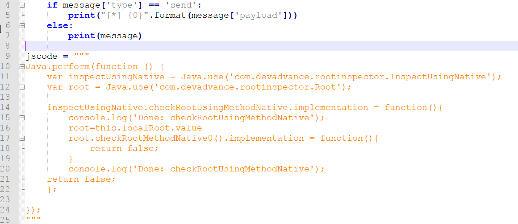
Task: Collapse the else block fold marker on line 6
Action: coord(21,26)
